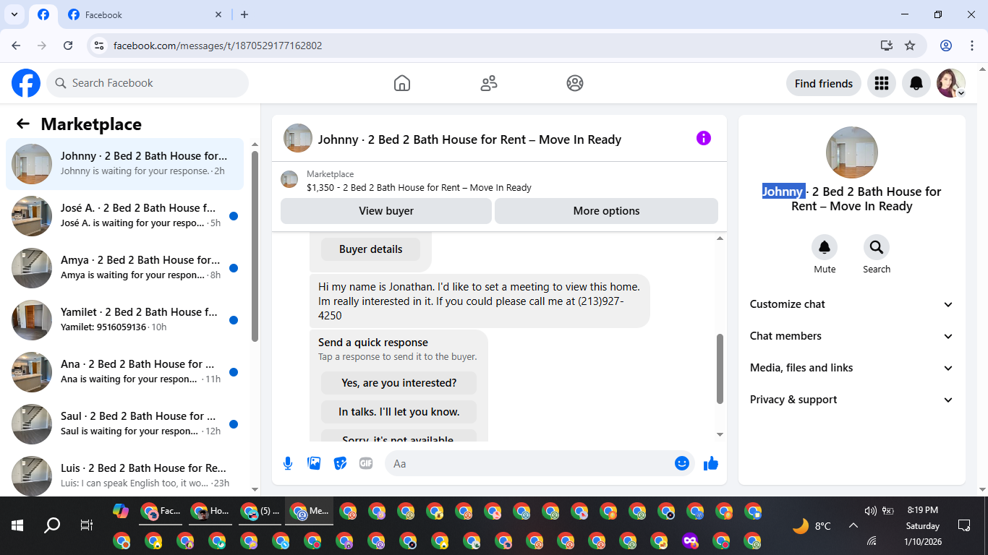988x555 pixels.
Task: Click the conversation list scrollbar
Action: (x=255, y=246)
